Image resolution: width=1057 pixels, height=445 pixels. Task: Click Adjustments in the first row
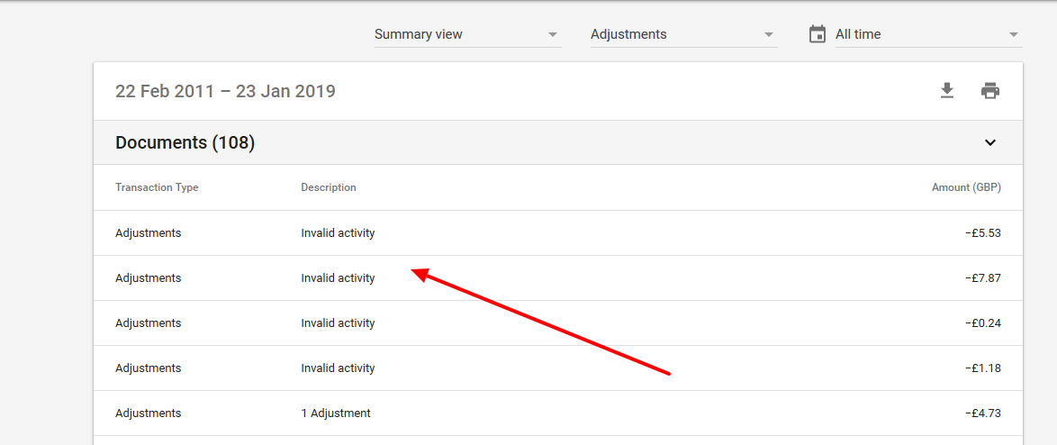coord(149,233)
